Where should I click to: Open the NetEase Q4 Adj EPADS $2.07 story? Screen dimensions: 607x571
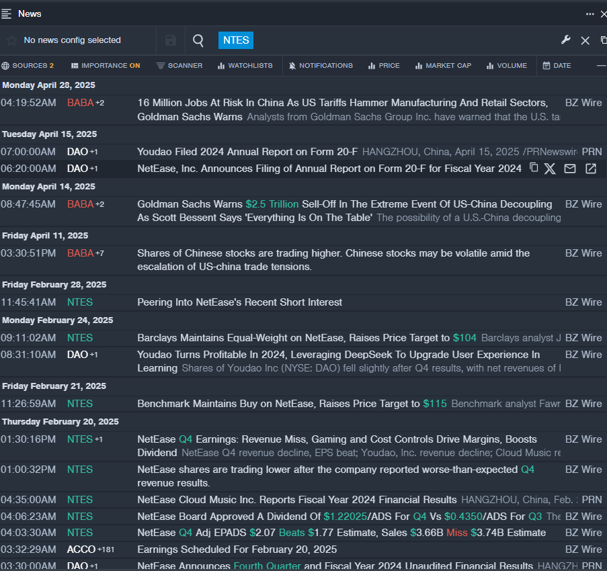(x=341, y=533)
